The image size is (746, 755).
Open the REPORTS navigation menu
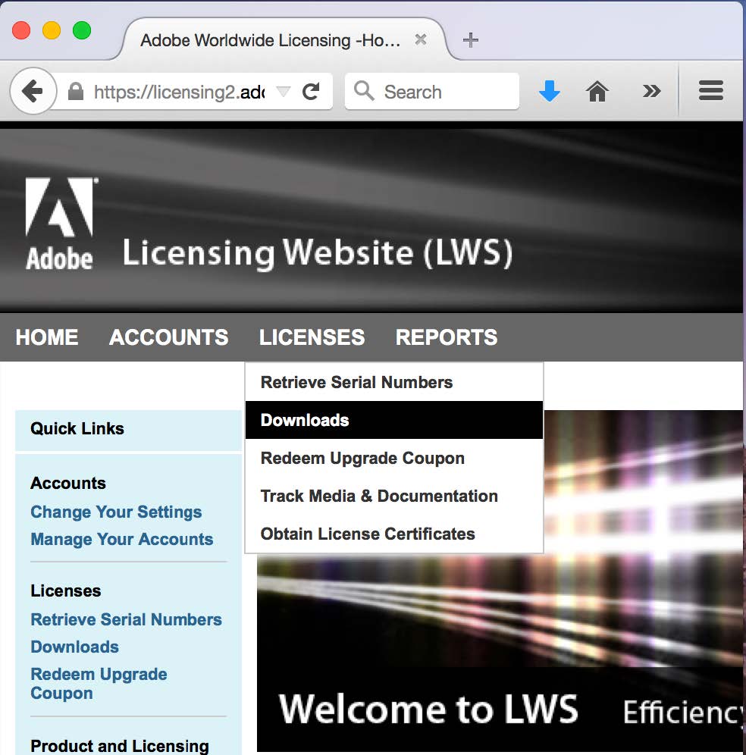[447, 337]
